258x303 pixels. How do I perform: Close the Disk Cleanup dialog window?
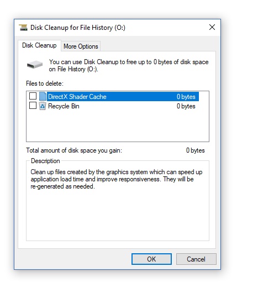pyautogui.click(x=212, y=27)
